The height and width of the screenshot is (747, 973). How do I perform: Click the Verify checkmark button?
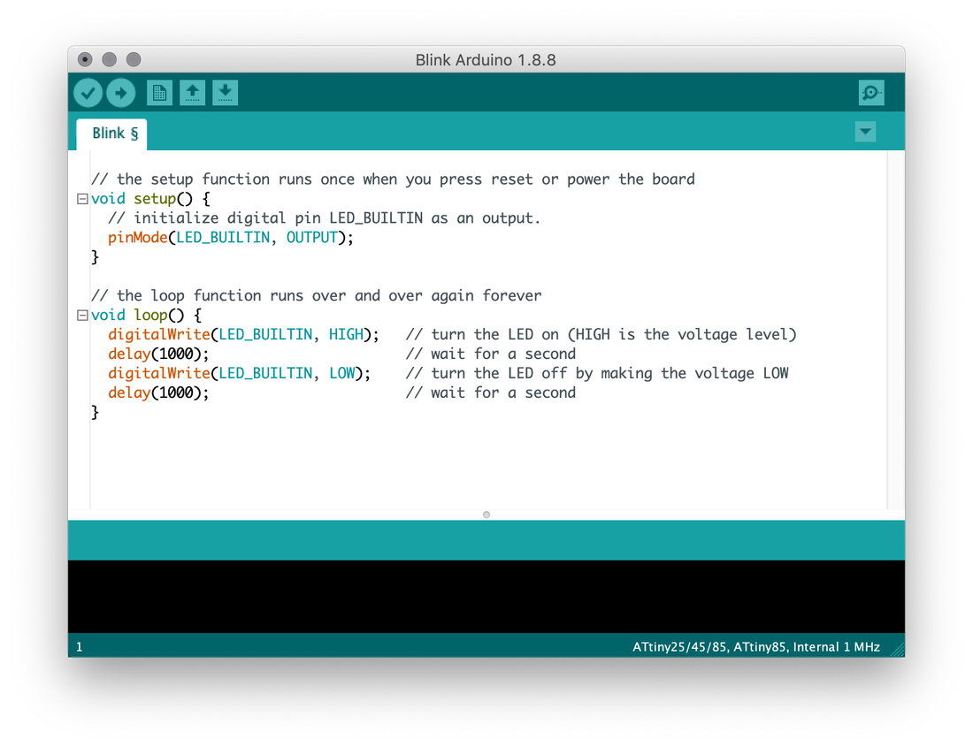(x=88, y=93)
